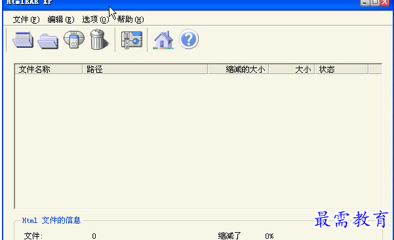
Task: Maximize the HtmlRAR XP window
Action: pyautogui.click(x=374, y=3)
